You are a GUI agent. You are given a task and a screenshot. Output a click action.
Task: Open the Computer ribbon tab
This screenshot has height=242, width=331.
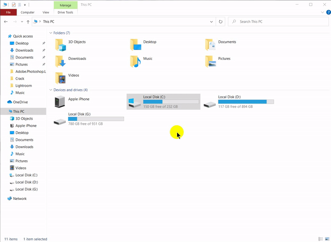click(27, 12)
